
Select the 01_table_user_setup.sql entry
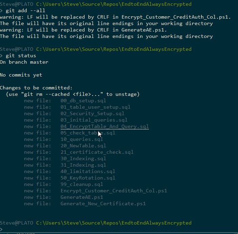click(95, 107)
